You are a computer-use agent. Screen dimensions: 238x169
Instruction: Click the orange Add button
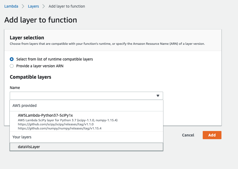coord(212,135)
